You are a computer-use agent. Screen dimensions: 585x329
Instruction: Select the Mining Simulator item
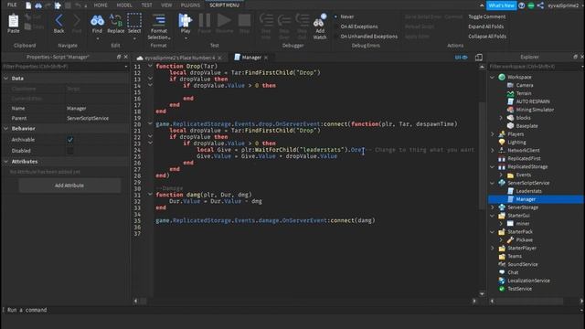coord(535,110)
